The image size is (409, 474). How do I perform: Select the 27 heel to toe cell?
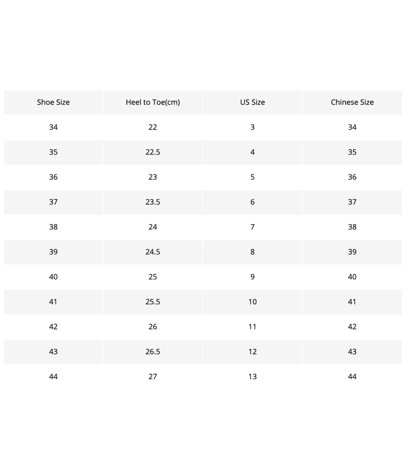click(153, 376)
